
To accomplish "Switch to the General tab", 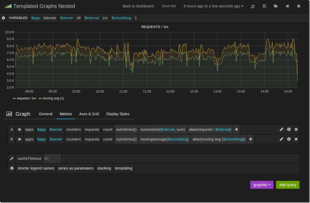I will (46, 114).
